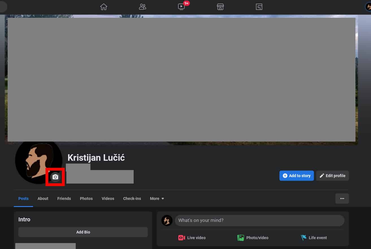The width and height of the screenshot is (371, 249).
Task: Click the Add Bio button
Action: (x=83, y=232)
